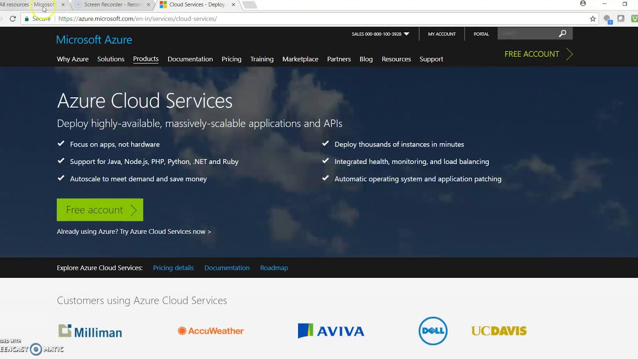Open the Marketplace nav item

click(300, 59)
